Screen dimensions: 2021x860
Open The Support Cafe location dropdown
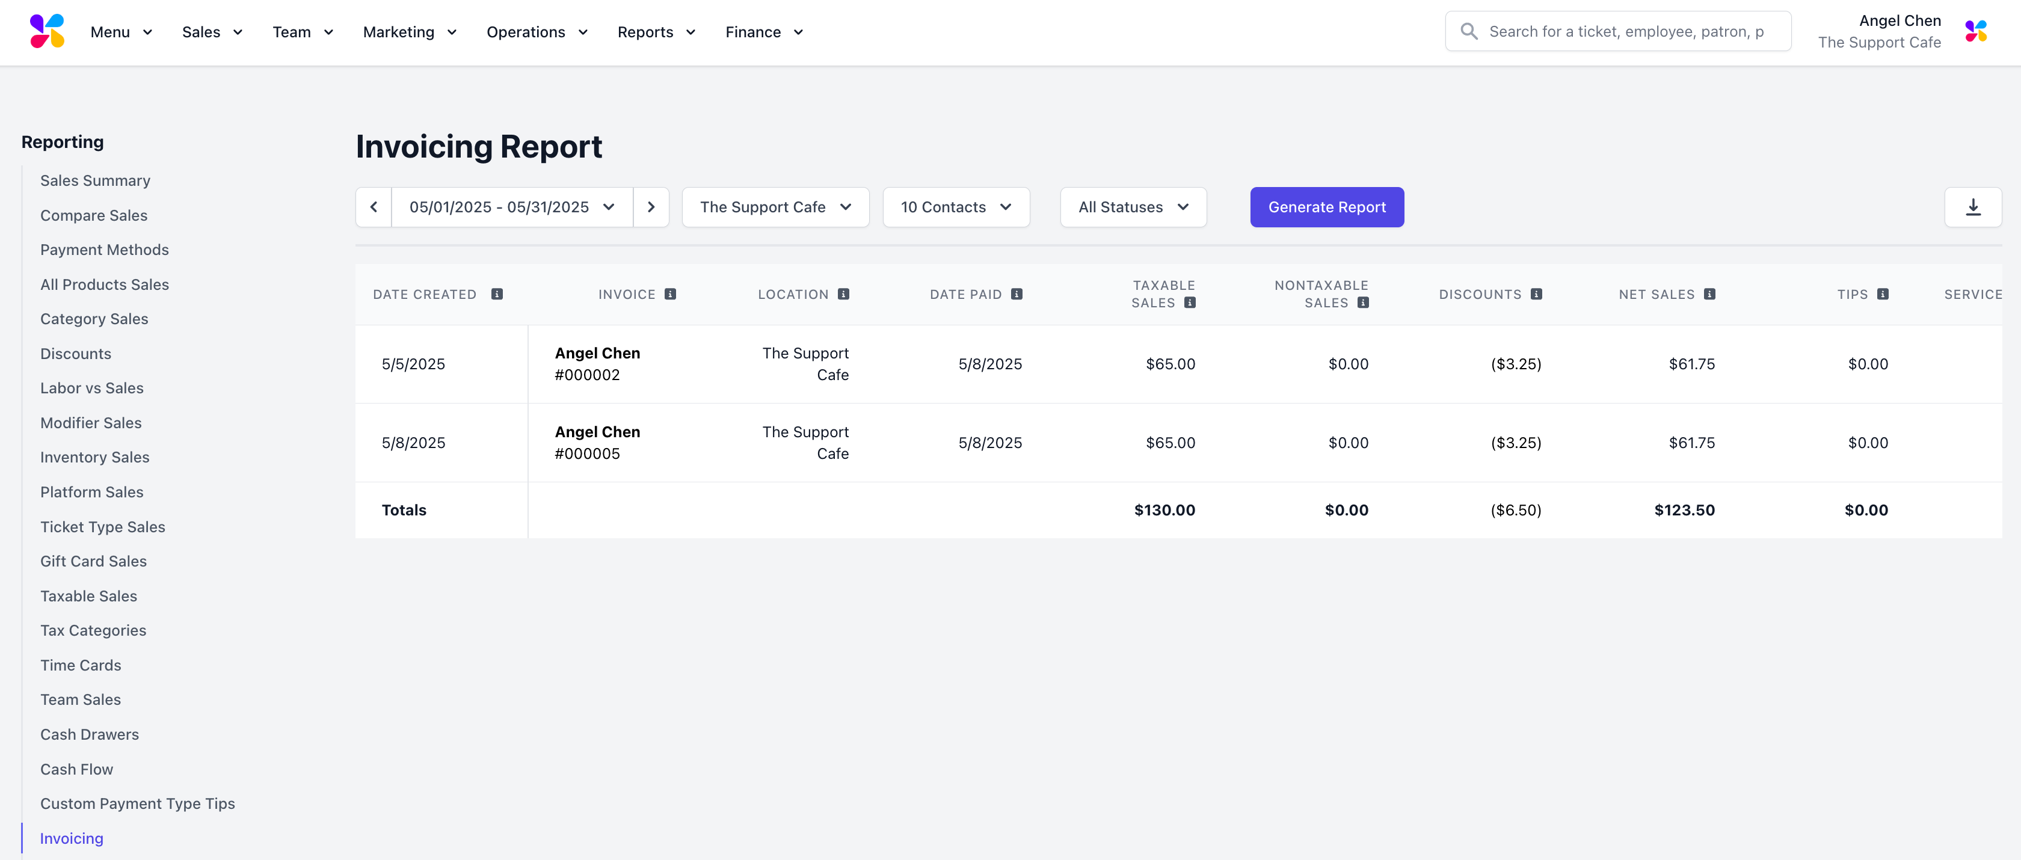click(x=775, y=207)
